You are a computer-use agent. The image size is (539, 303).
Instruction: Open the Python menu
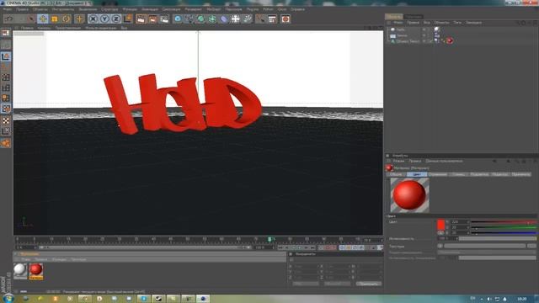(x=268, y=9)
